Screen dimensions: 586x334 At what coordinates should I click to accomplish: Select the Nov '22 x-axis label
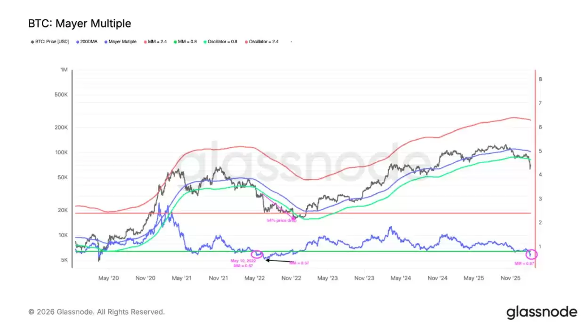[x=291, y=278]
